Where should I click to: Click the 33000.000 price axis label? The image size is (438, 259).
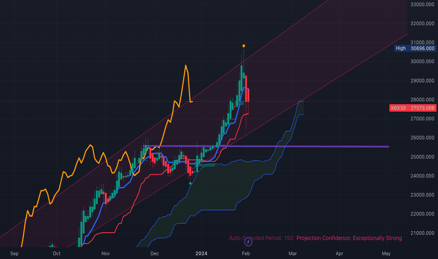click(x=422, y=5)
